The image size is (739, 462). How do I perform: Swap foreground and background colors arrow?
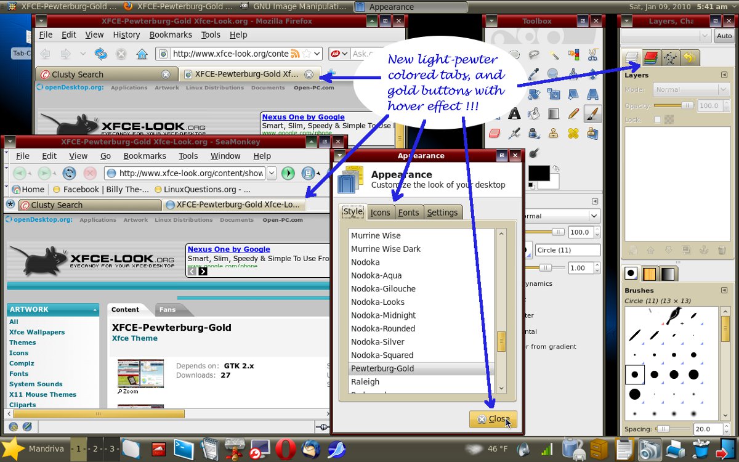[556, 168]
